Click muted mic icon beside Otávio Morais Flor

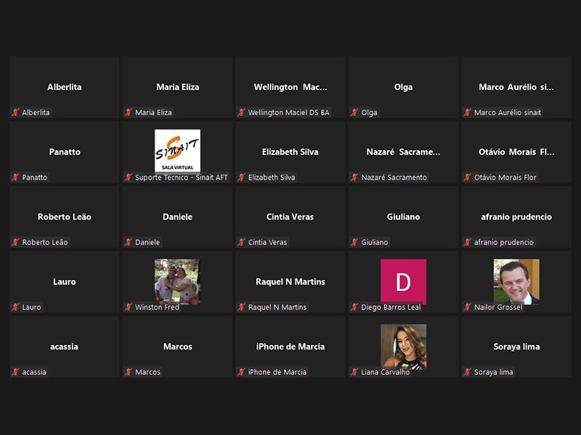468,177
